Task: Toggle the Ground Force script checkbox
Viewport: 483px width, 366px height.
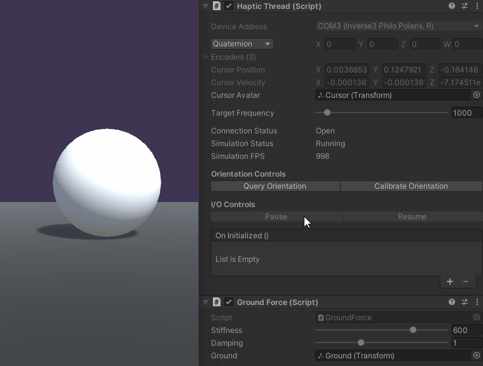Action: coord(229,302)
